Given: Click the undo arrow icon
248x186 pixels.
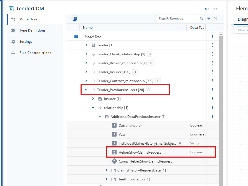Looking at the screenshot, I should pyautogui.click(x=207, y=9).
